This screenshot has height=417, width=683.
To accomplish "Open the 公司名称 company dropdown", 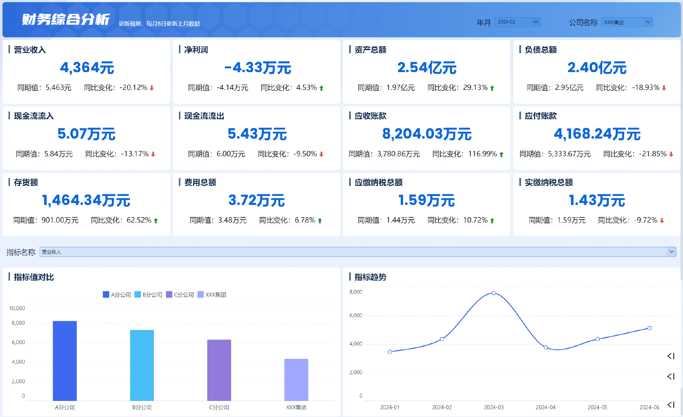I will pos(627,22).
